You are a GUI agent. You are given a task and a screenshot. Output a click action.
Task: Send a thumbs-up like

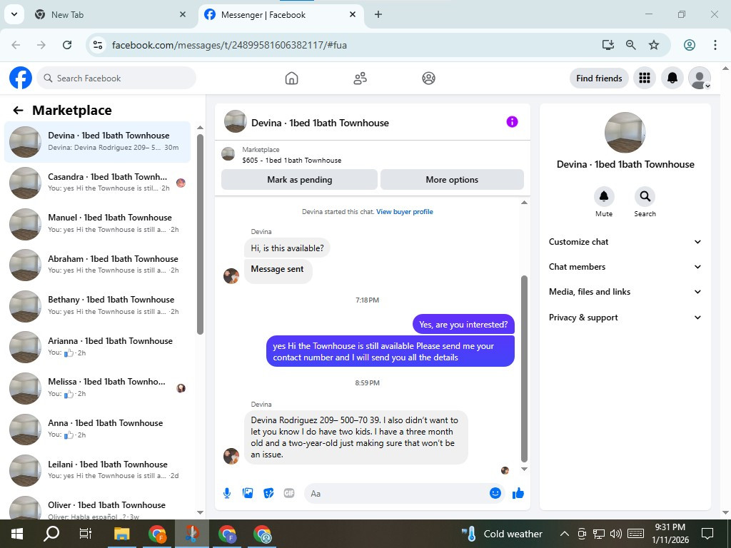[x=518, y=493]
